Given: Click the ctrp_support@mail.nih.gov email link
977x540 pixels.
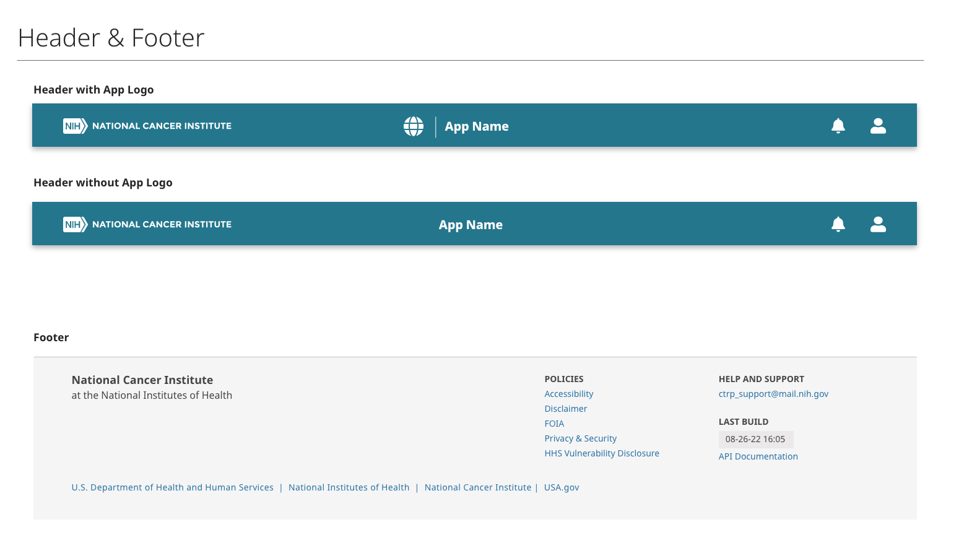Looking at the screenshot, I should (x=773, y=394).
